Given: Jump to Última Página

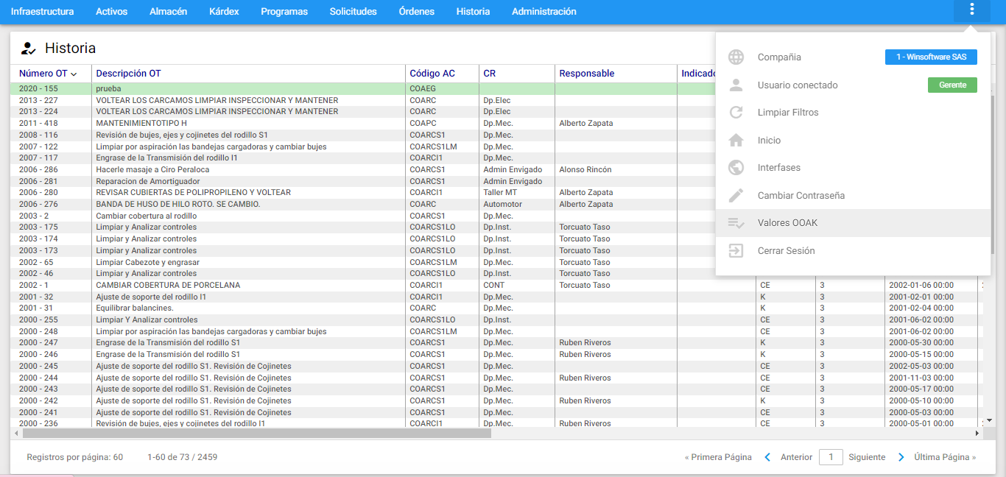Looking at the screenshot, I should click(x=945, y=457).
